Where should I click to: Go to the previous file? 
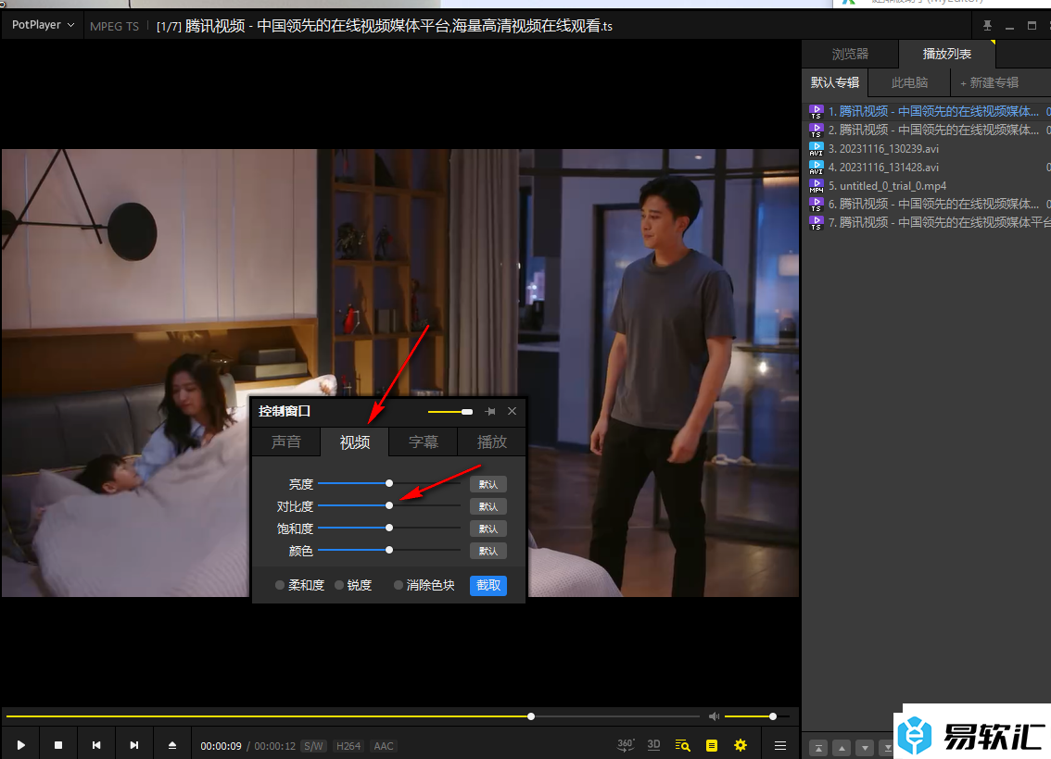95,745
